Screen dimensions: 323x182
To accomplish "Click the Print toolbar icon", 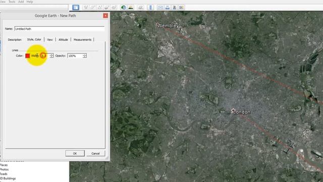I will tap(168, 8).
